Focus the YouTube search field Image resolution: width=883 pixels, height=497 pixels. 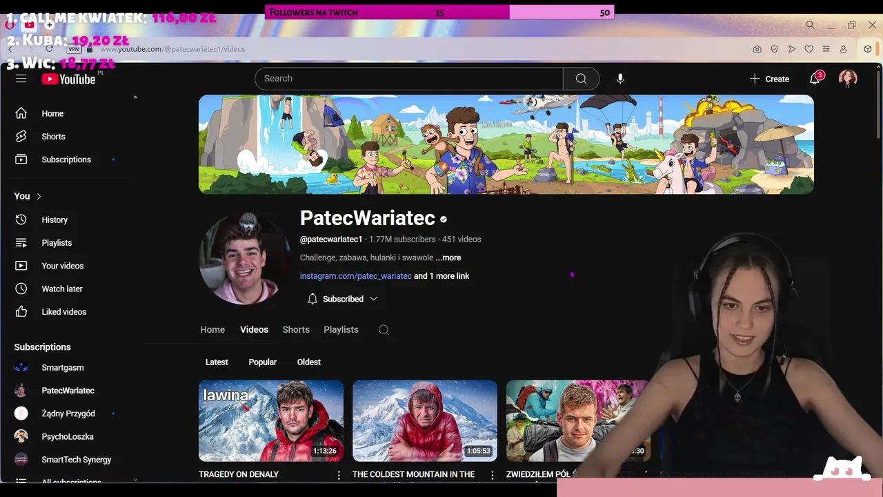tap(409, 79)
